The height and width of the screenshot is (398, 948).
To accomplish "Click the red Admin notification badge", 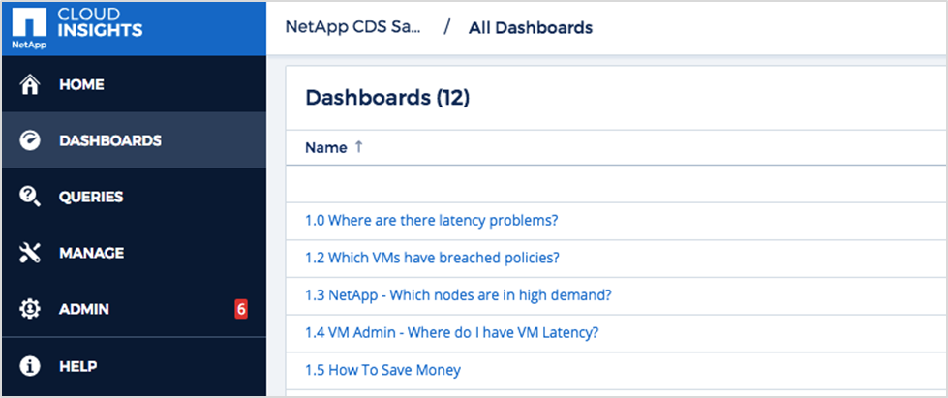I will click(x=241, y=310).
